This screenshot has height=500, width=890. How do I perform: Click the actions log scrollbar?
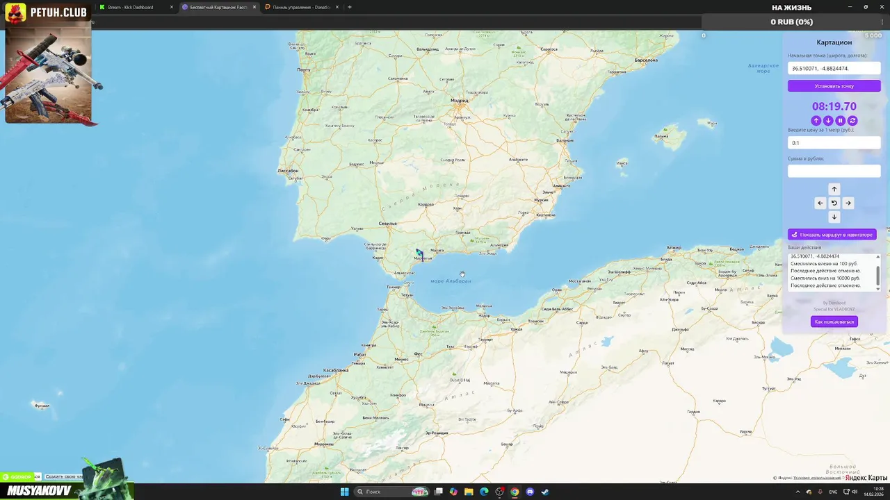coord(878,274)
